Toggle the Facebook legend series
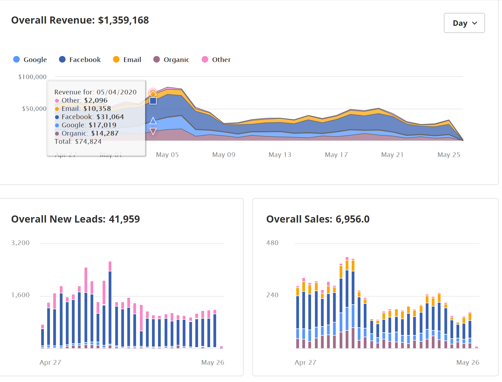 [80, 60]
